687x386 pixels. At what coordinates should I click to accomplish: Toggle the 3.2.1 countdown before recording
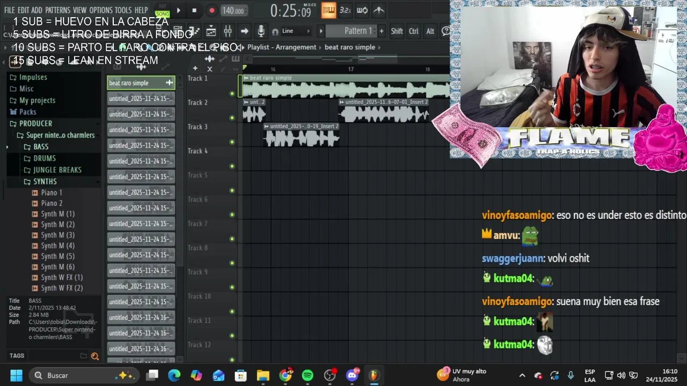(345, 10)
